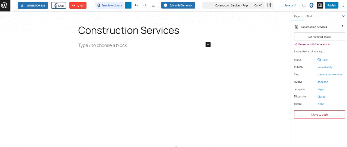This screenshot has width=347, height=147.
Task: Click the Immediately publish date
Action: [325, 67]
